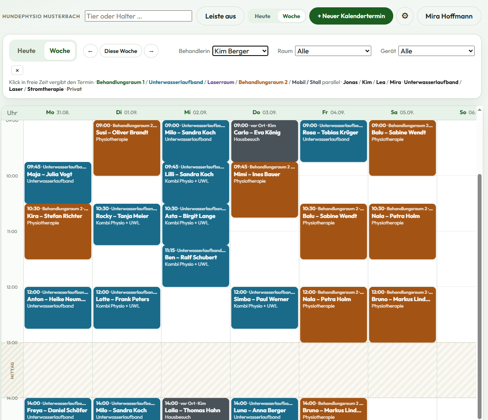The image size is (488, 420).
Task: Dismiss the hint with the x button
Action: pos(17,70)
